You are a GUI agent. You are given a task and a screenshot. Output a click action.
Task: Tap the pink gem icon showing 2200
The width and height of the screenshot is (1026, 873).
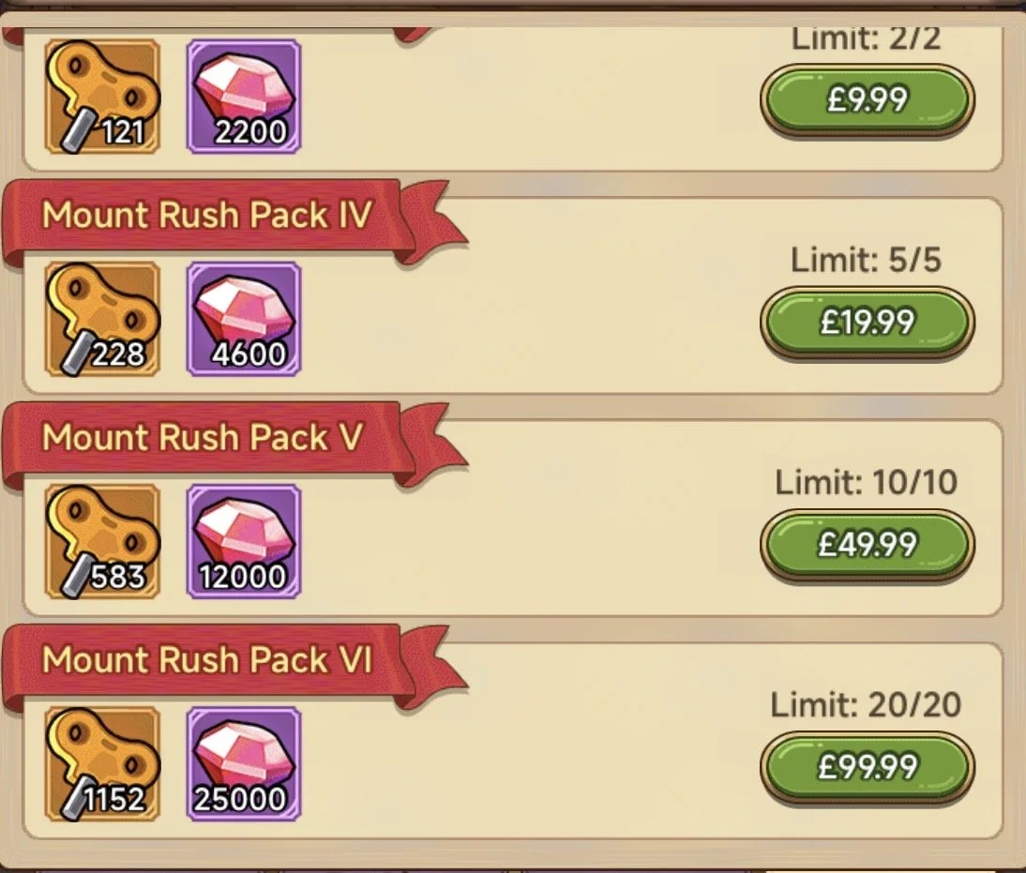coord(244,97)
